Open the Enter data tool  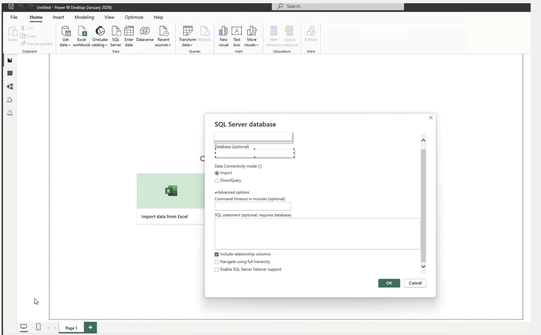129,35
